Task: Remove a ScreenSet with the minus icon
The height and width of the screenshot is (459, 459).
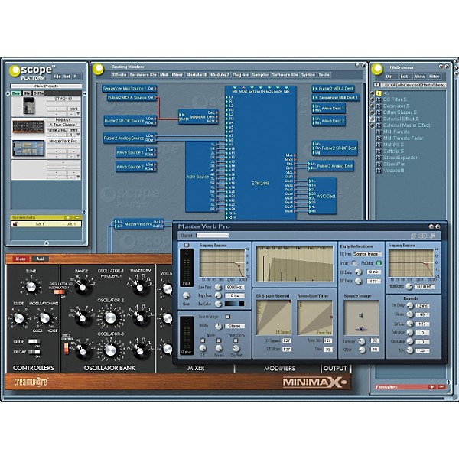Action: (77, 218)
